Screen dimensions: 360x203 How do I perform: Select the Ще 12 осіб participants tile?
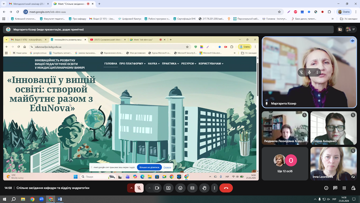click(285, 163)
